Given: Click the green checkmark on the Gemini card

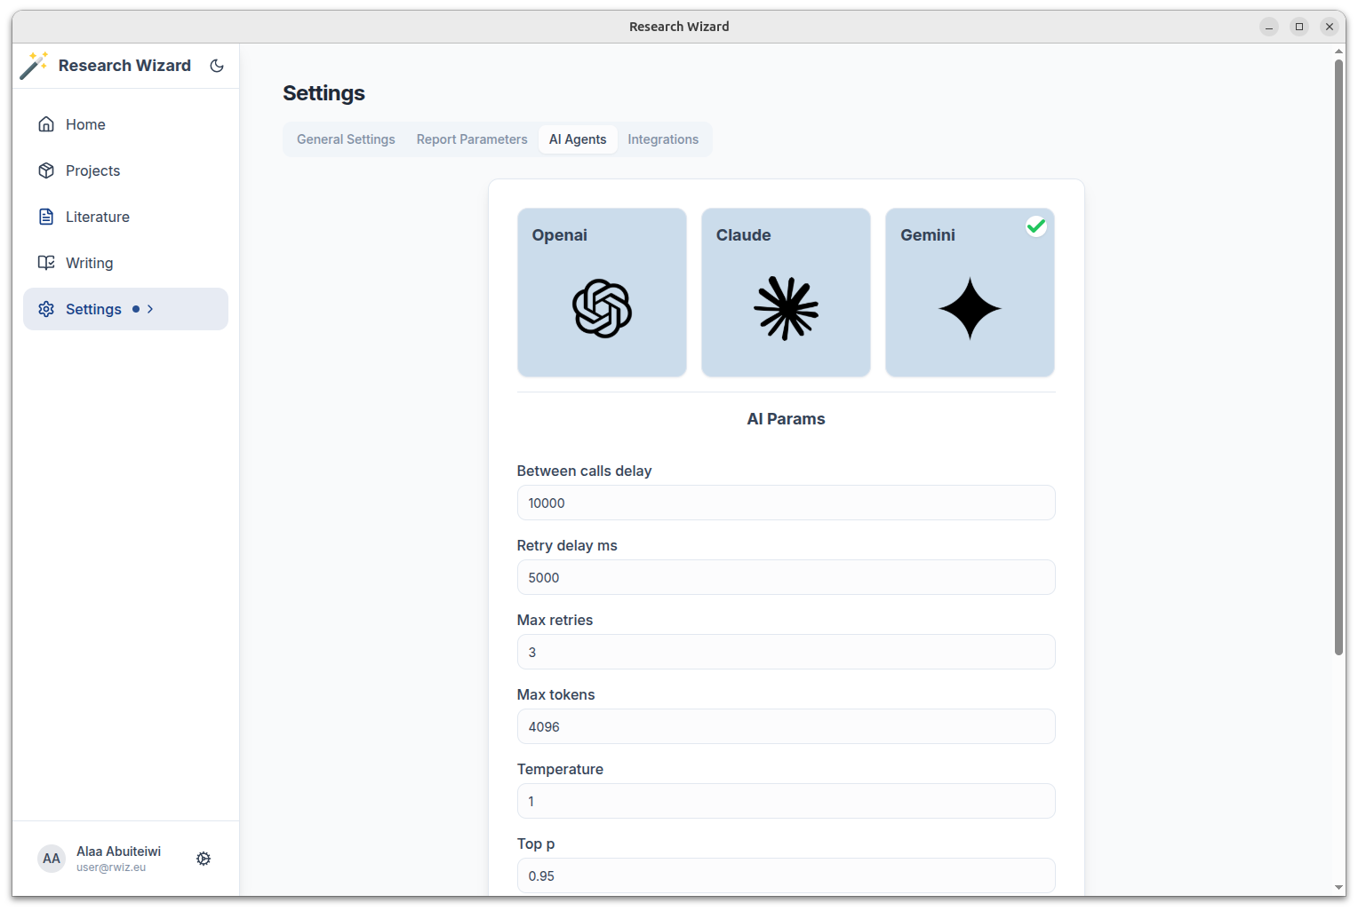Looking at the screenshot, I should coord(1035,226).
